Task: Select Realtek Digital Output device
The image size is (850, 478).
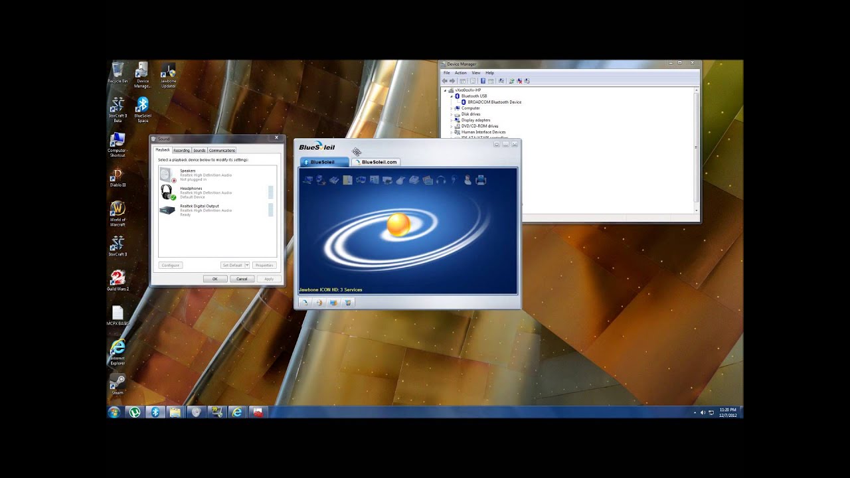Action: click(x=217, y=210)
